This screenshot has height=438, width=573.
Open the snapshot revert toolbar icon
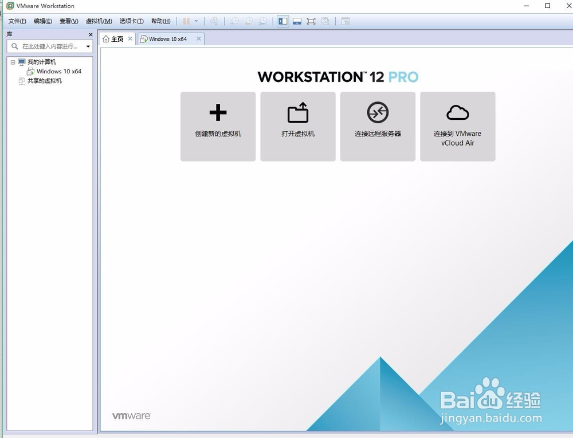coord(249,21)
